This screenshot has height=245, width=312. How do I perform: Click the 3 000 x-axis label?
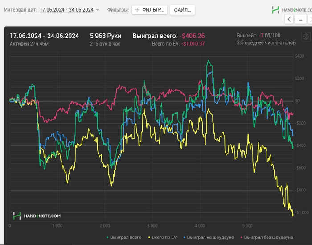pyautogui.click(x=152, y=226)
